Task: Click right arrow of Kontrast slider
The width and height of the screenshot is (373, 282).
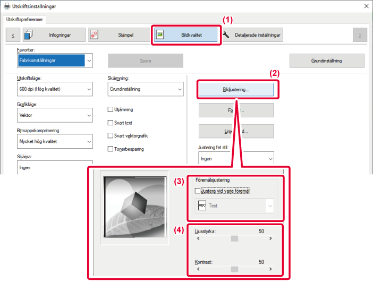Action: point(270,269)
